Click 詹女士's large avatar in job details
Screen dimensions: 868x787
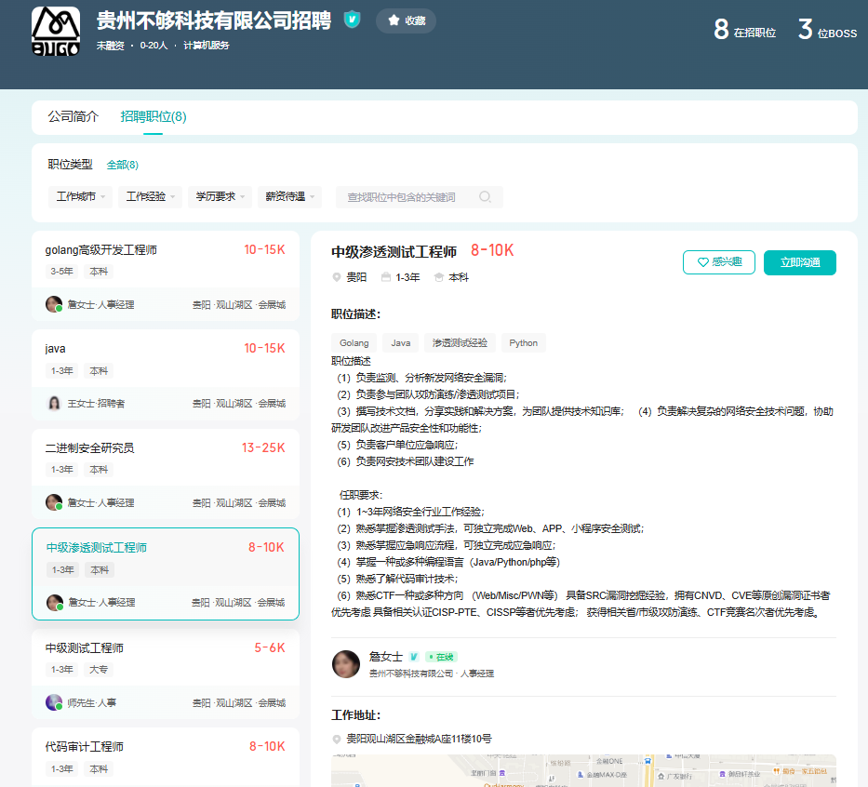tap(346, 664)
